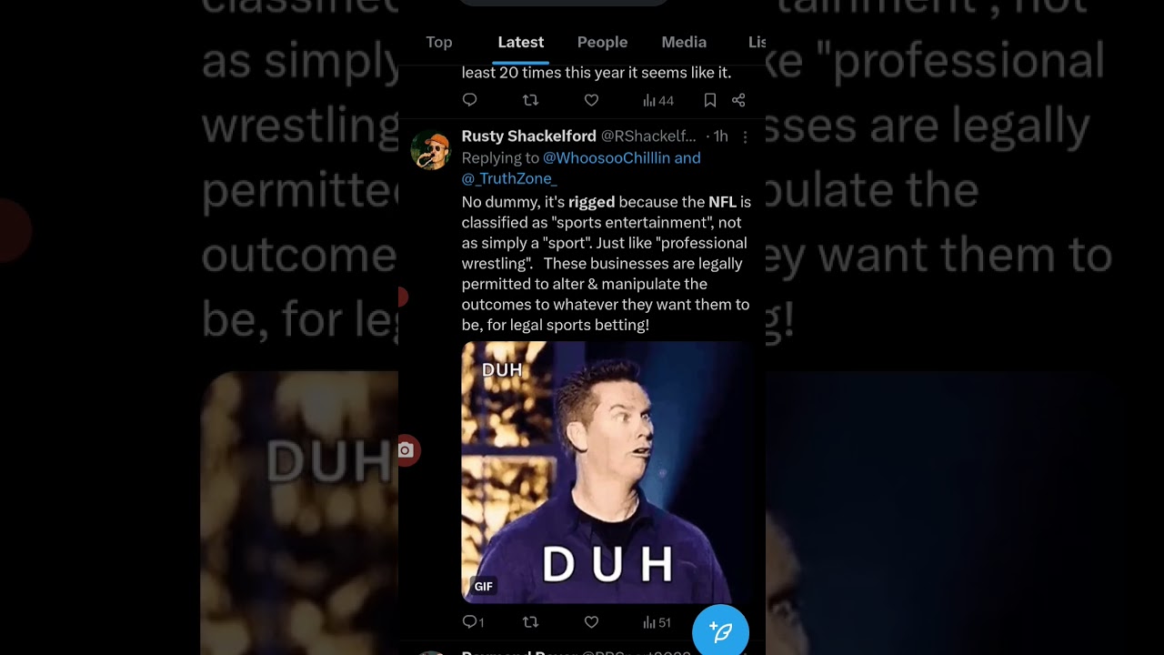Play the DUH GIF
Image resolution: width=1164 pixels, height=655 pixels.
pyautogui.click(x=607, y=472)
